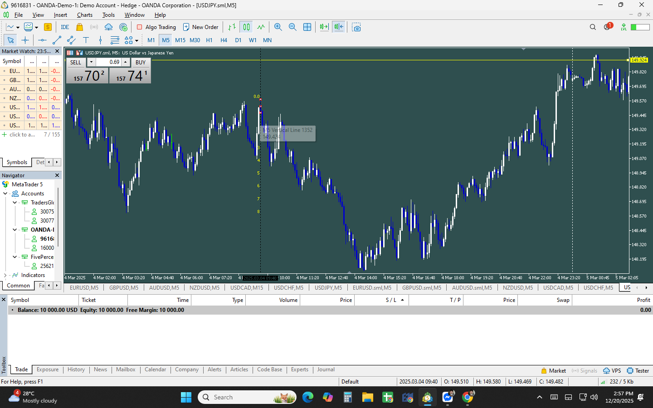Click the BUY button on chart
653x408 pixels.
[x=141, y=63]
